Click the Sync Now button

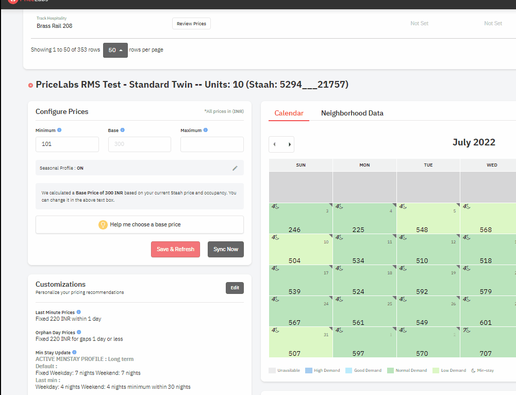226,249
